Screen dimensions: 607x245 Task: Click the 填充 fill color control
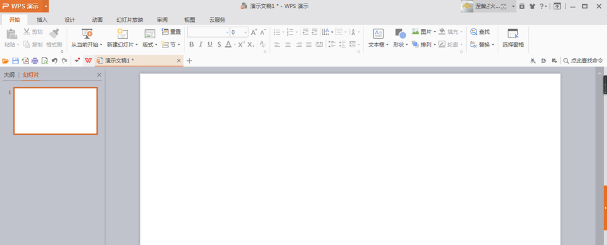(x=450, y=32)
